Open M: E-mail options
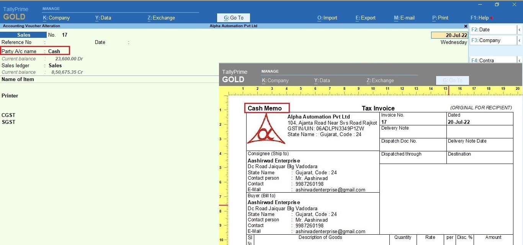523x245 pixels. click(404, 18)
